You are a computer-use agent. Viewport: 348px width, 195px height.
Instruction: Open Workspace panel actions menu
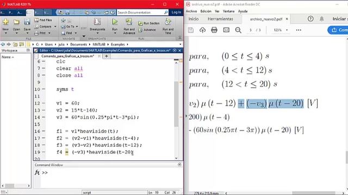tap(28, 50)
